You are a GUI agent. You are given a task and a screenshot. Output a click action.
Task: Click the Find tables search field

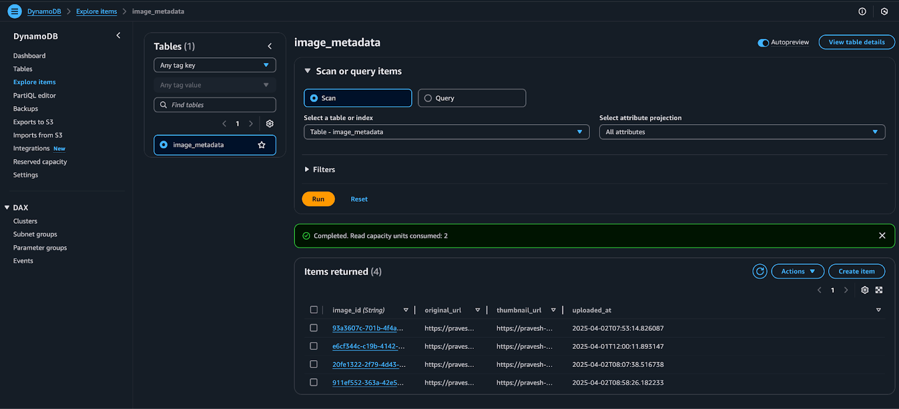pos(215,105)
